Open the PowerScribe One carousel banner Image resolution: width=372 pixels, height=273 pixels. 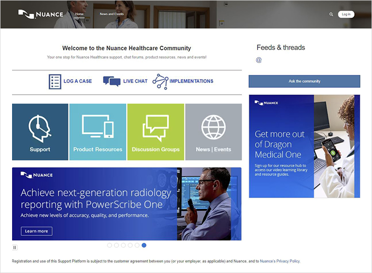126,204
